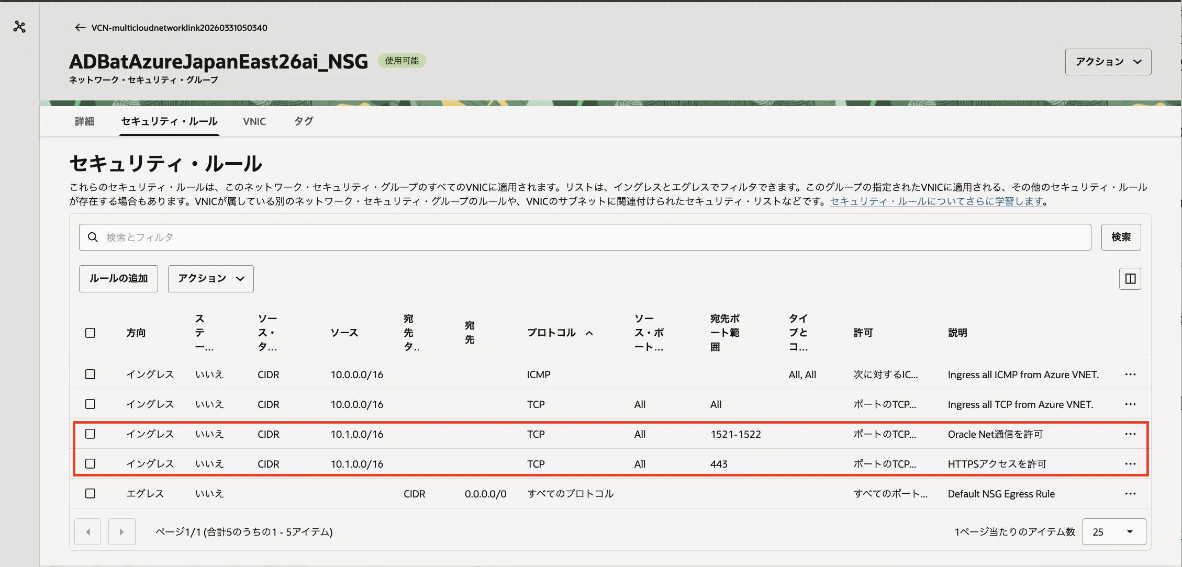Click the magnifier icon in search field

pos(93,237)
